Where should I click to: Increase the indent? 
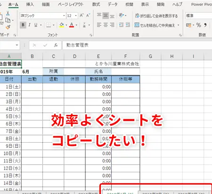[128, 25]
